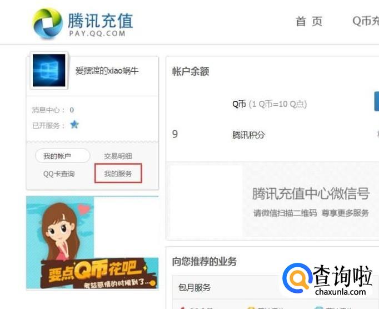379x309 pixels.
Task: Click 请微信扫描二维码 text
Action: [285, 213]
